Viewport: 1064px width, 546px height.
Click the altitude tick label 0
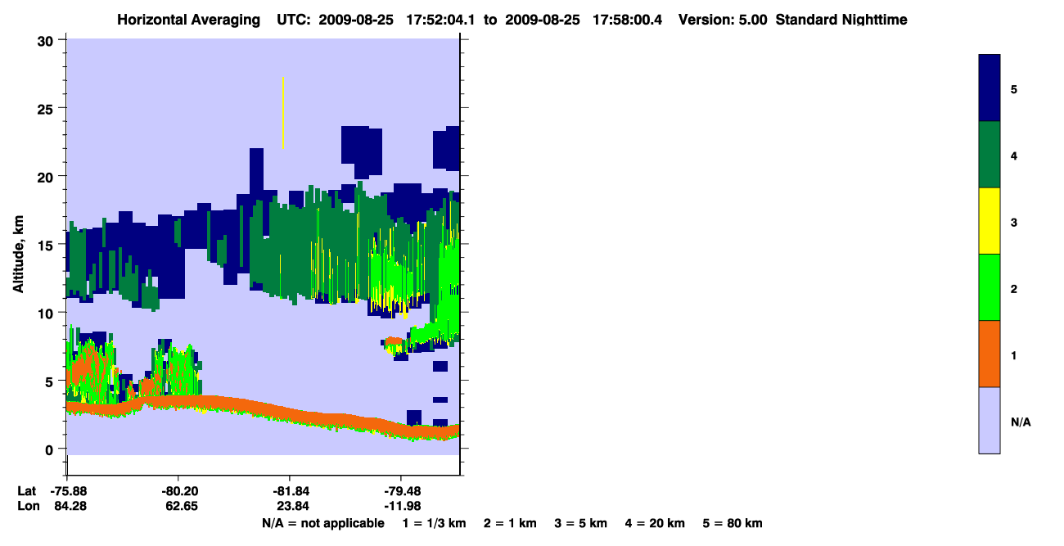click(x=51, y=449)
